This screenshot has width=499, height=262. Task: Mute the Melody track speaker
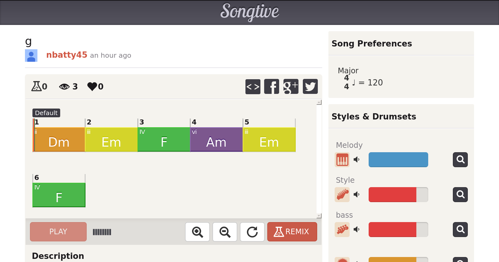pyautogui.click(x=356, y=160)
